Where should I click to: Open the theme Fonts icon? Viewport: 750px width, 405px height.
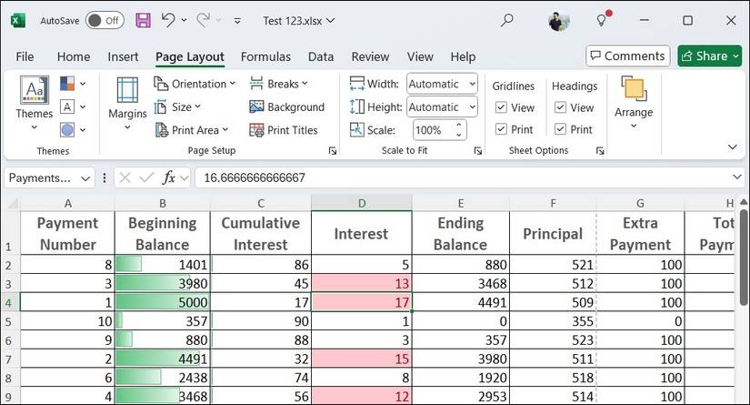67,106
